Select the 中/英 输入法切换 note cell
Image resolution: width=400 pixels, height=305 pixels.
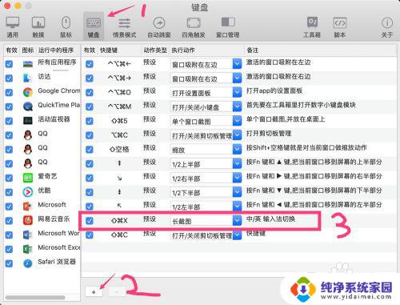pyautogui.click(x=270, y=219)
